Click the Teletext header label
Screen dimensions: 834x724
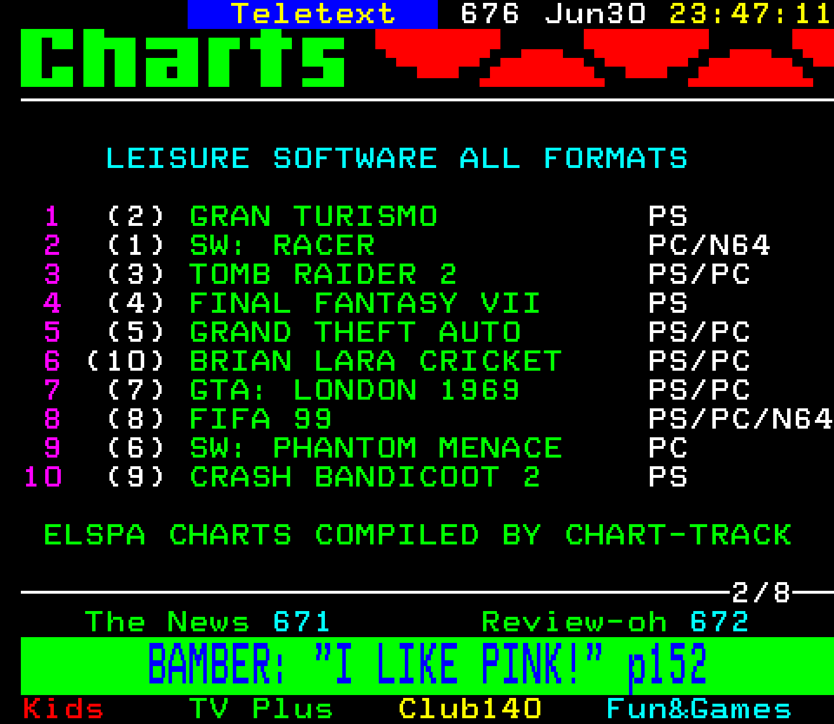(313, 14)
